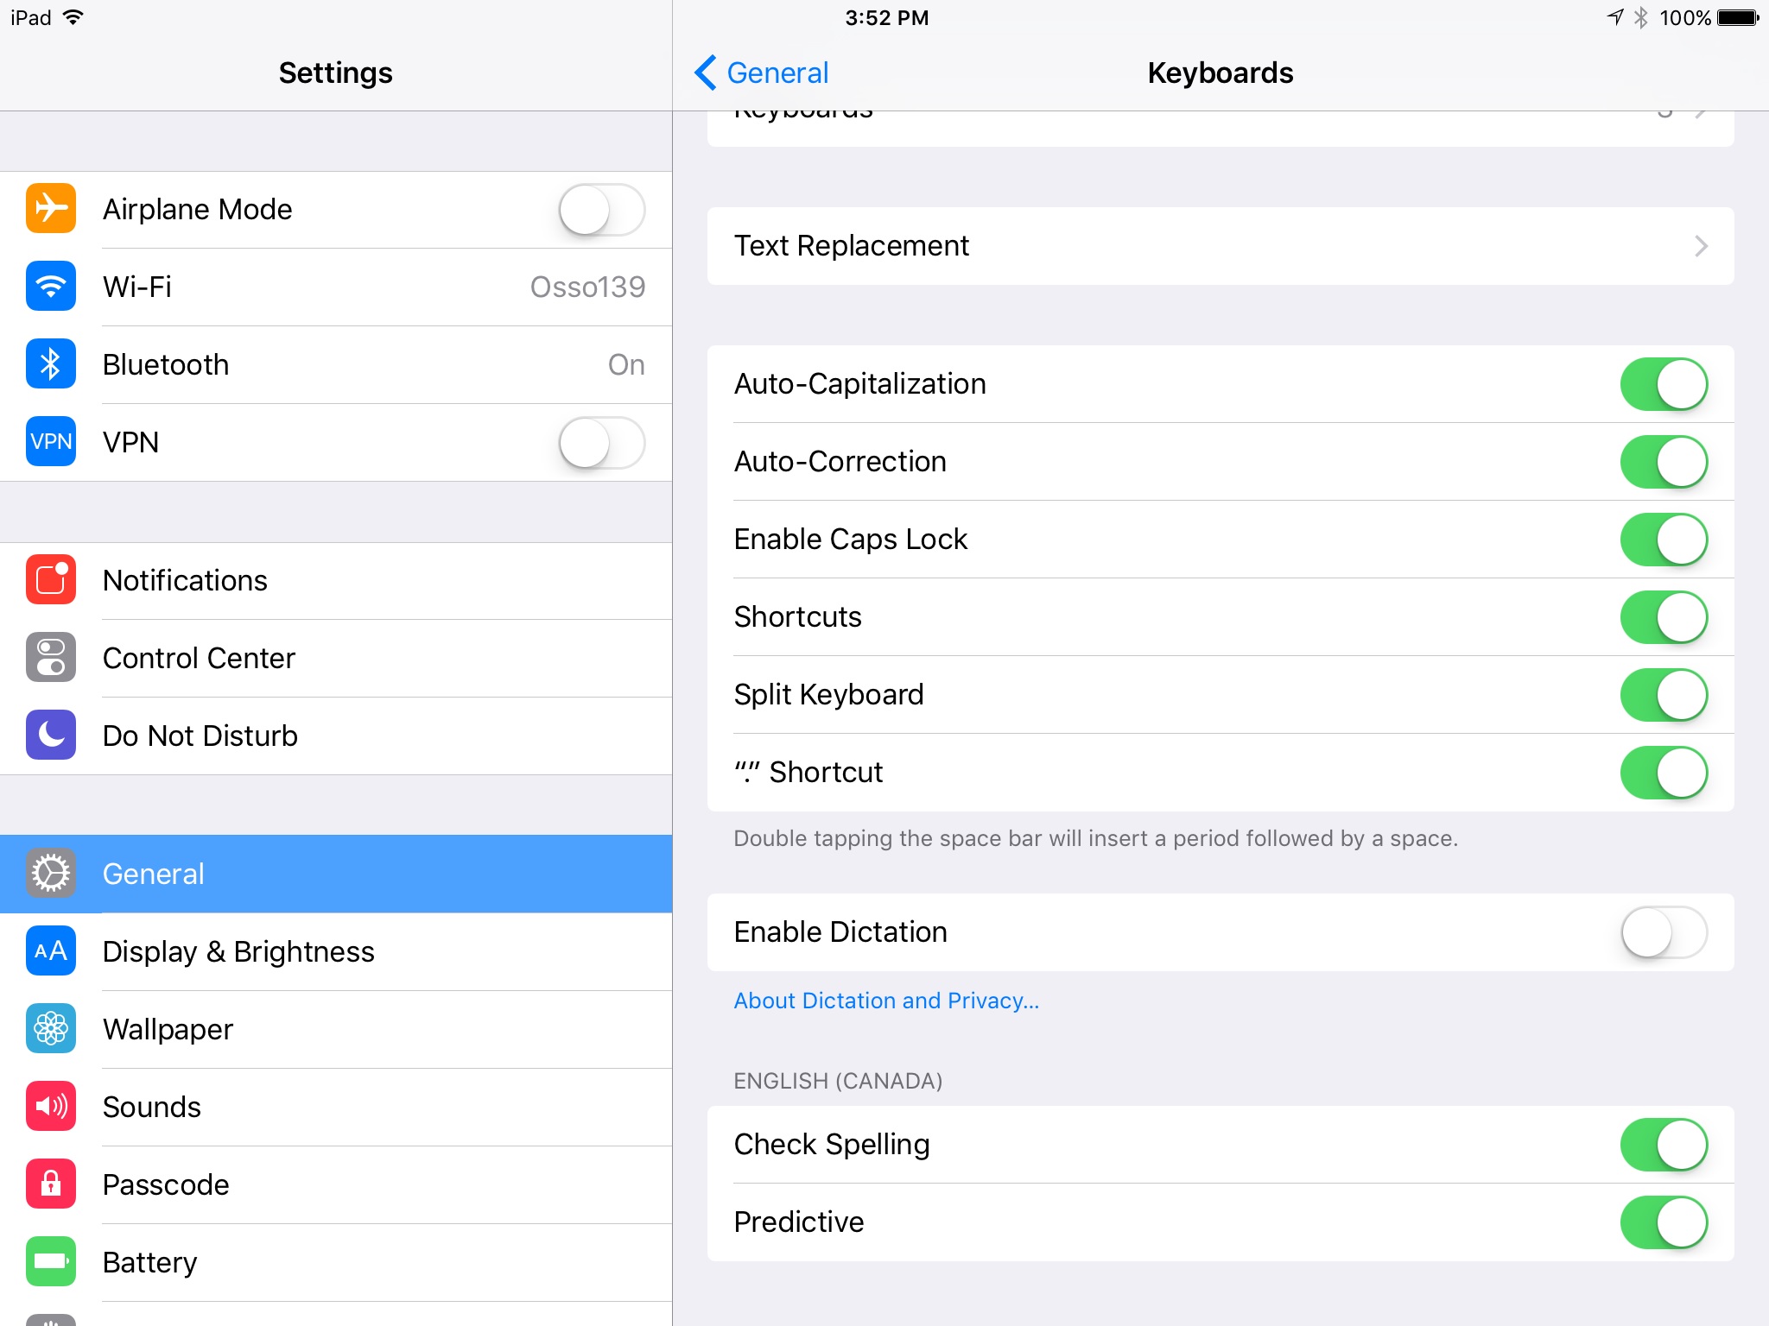Open Text Replacement via its chevron
Image resolution: width=1769 pixels, height=1326 pixels.
tap(1701, 246)
